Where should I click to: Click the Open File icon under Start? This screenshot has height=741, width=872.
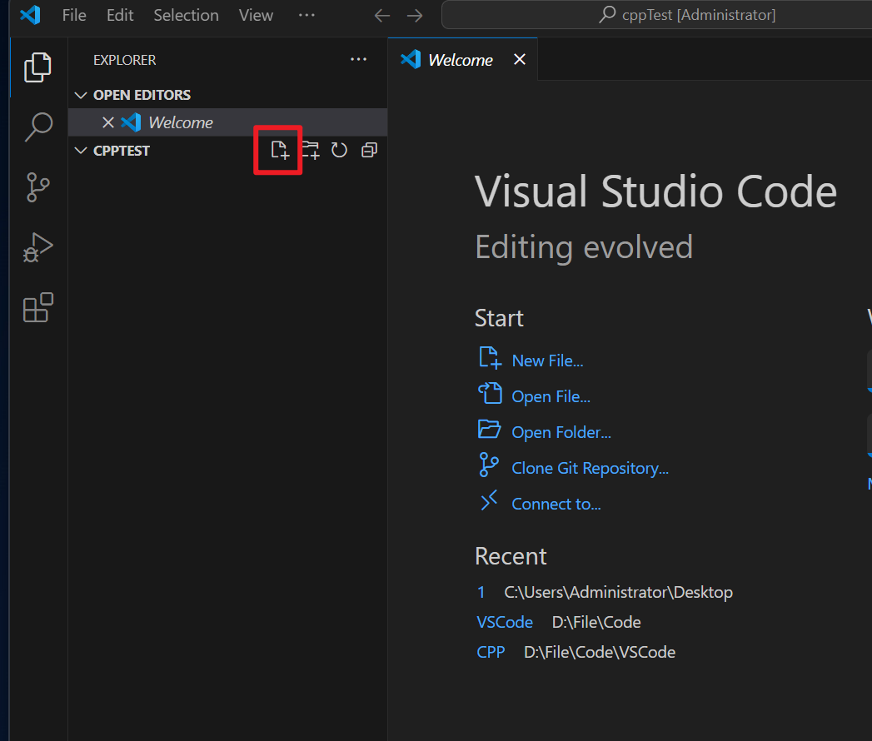coord(490,393)
